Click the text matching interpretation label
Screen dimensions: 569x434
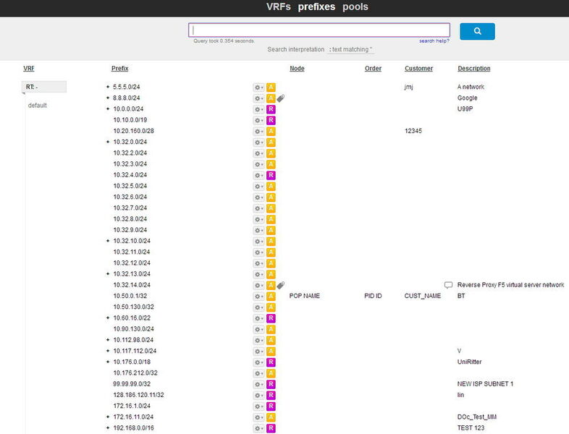pyautogui.click(x=350, y=49)
